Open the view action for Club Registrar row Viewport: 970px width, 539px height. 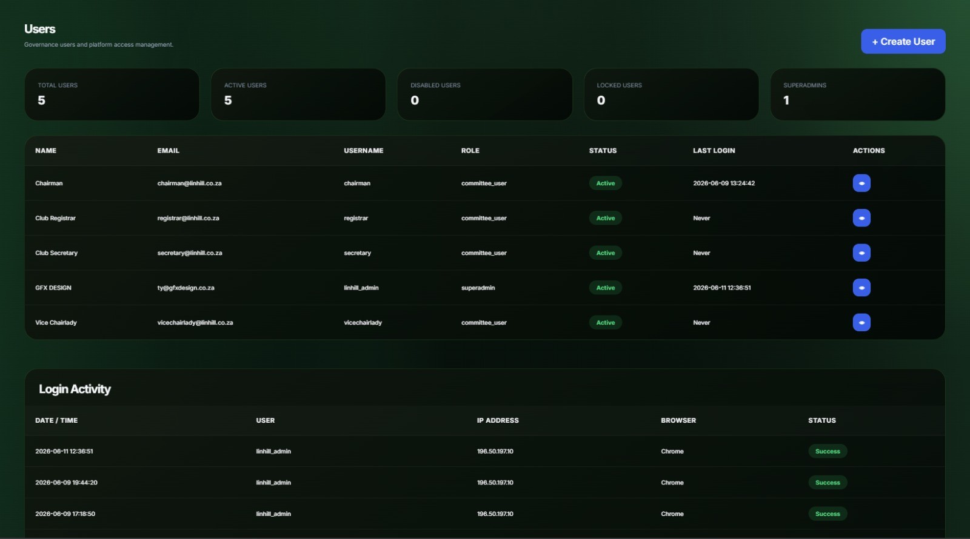click(x=861, y=218)
